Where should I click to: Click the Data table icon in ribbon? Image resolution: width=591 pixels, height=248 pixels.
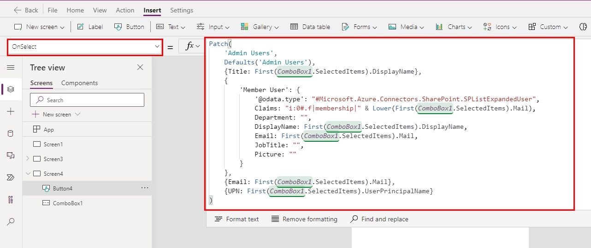pos(294,27)
